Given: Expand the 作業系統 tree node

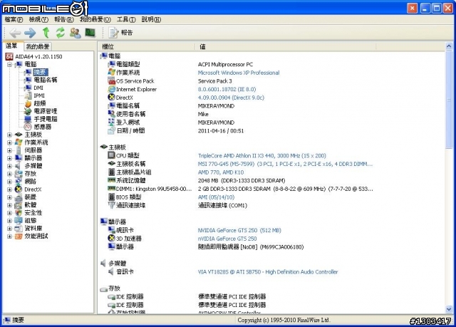Looking at the screenshot, I should tap(9, 142).
